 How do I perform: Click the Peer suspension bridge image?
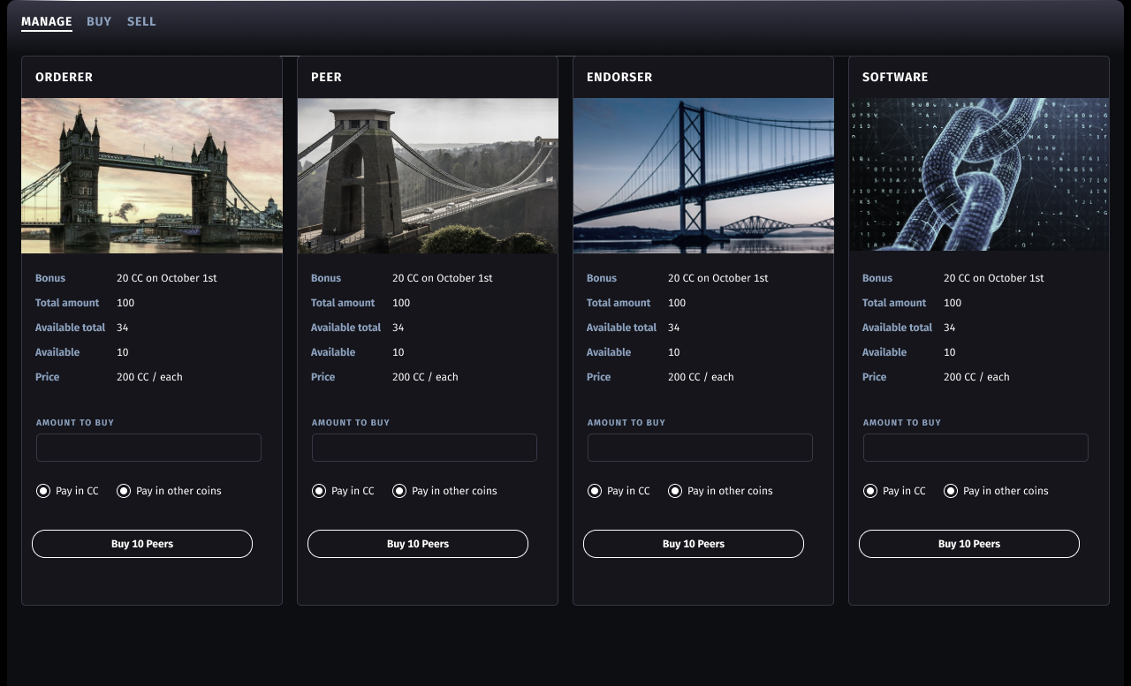(x=428, y=176)
